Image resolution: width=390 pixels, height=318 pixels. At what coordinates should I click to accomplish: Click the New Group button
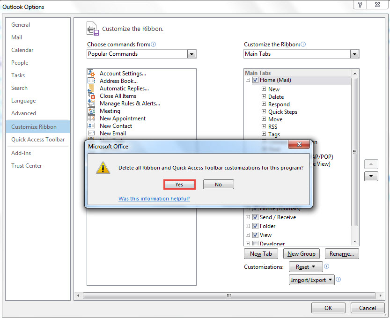pyautogui.click(x=302, y=253)
